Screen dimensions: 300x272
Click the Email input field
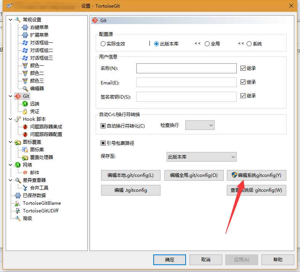(186, 82)
